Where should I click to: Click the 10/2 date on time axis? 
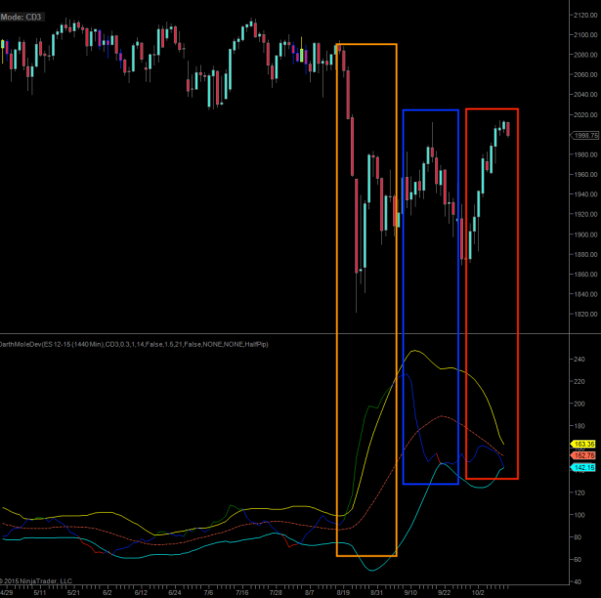coord(478,591)
